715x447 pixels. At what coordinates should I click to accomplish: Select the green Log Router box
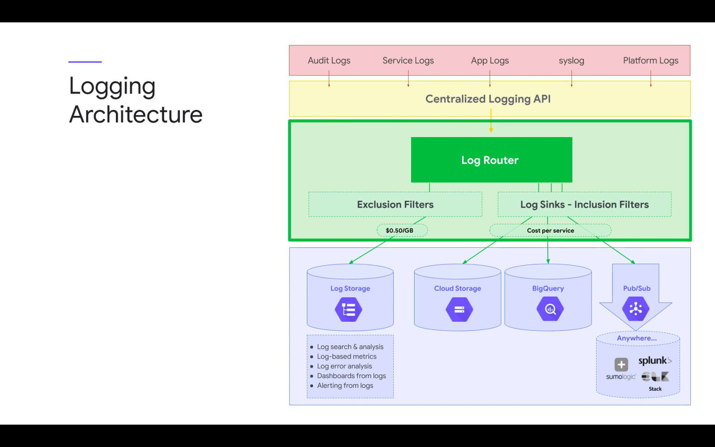pyautogui.click(x=492, y=160)
